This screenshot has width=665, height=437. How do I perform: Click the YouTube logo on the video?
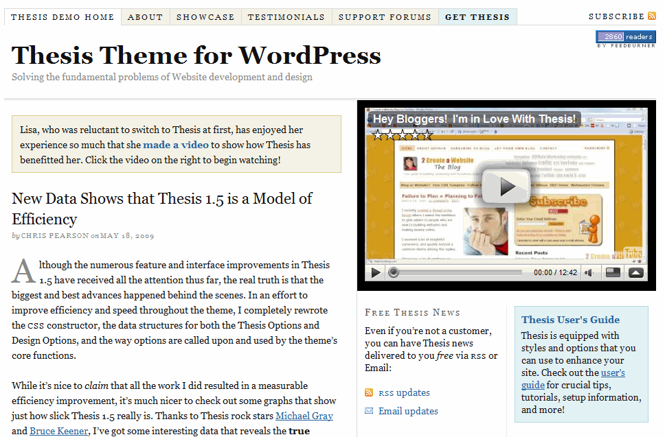pos(628,253)
